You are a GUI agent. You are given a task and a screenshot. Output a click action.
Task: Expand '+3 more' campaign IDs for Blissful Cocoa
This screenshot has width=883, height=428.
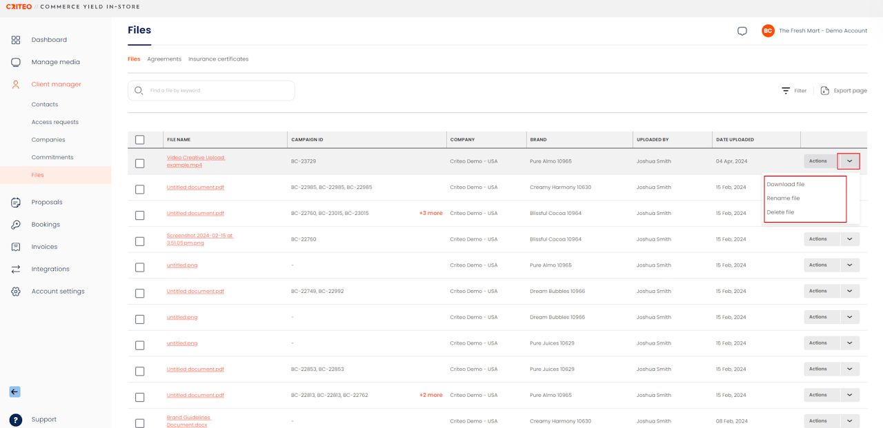(430, 214)
